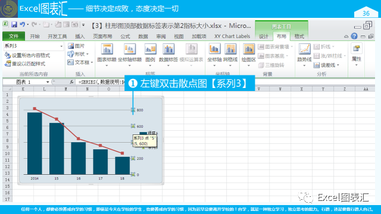
Task: Click 重设以匹配样式 (Reset to Match Style)
Action: point(25,64)
